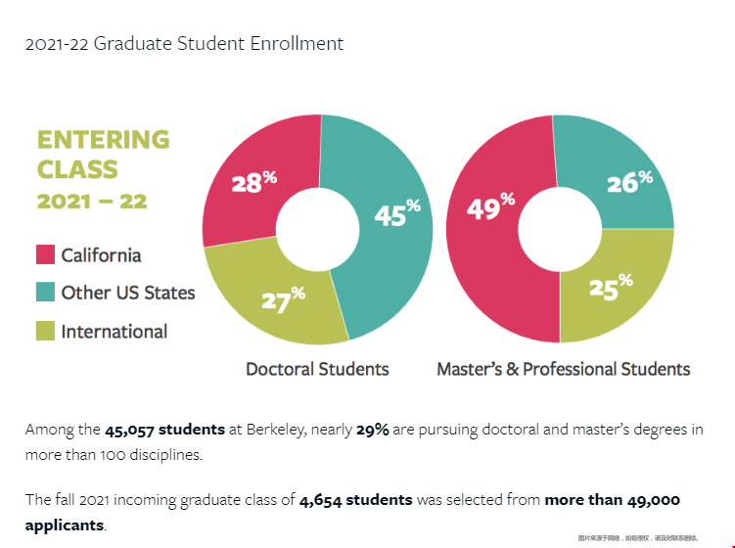
Task: Click the bold 4,654 students text
Action: coord(355,500)
